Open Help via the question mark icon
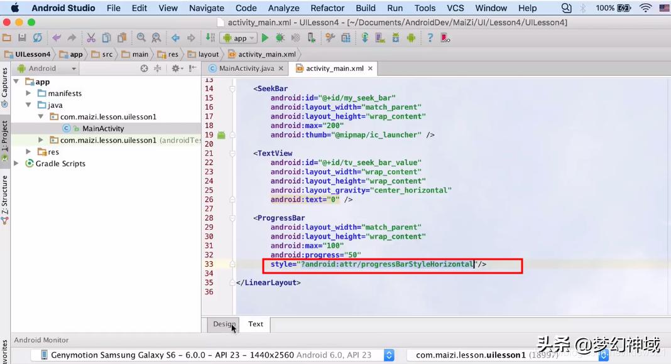 pyautogui.click(x=430, y=38)
